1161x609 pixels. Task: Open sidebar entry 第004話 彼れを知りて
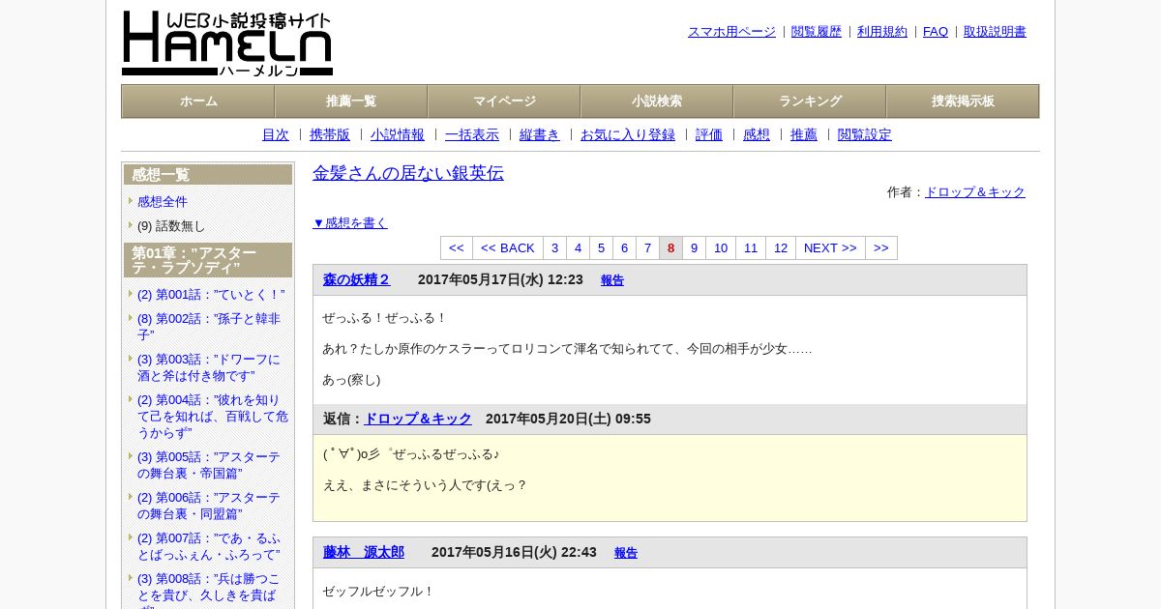(213, 417)
